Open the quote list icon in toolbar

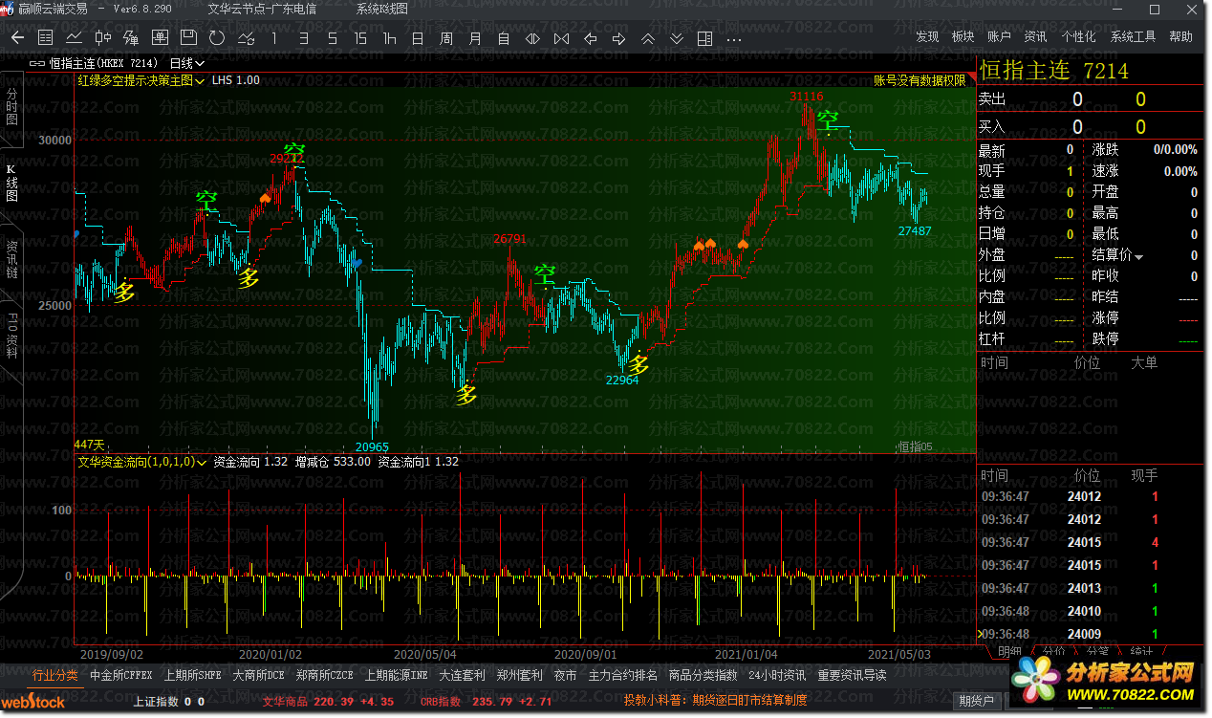point(45,38)
